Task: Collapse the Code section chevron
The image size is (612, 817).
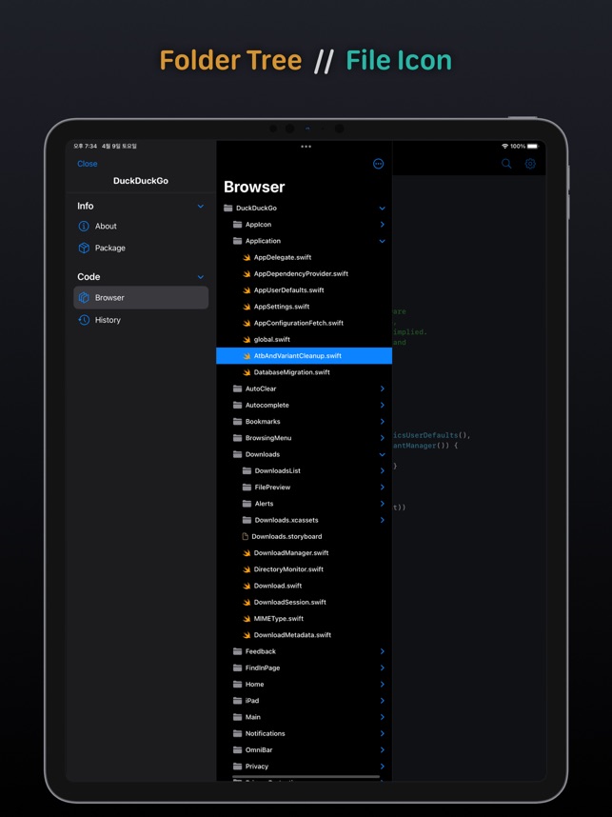Action: [201, 277]
